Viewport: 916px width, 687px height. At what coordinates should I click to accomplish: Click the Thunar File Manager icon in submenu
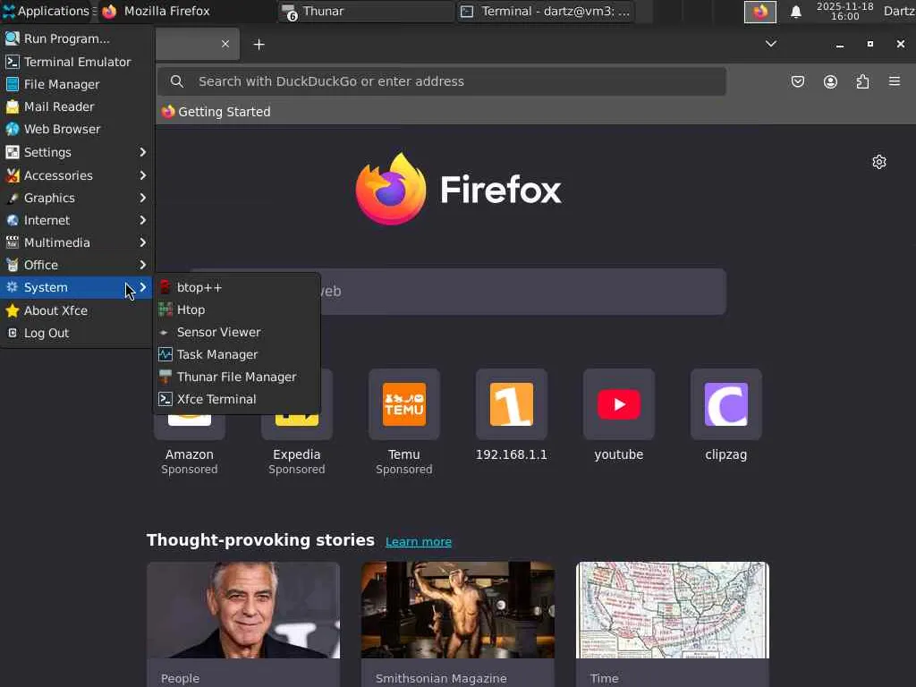point(165,377)
